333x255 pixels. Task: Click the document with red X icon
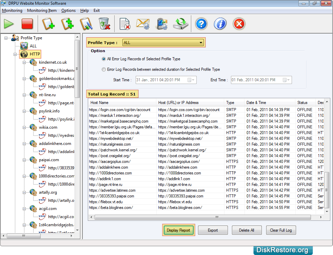tap(125, 24)
